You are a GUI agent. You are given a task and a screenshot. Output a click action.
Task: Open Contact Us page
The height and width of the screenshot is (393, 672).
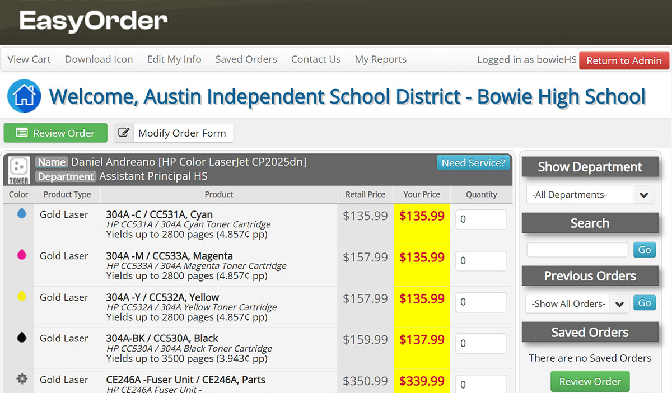tap(316, 59)
